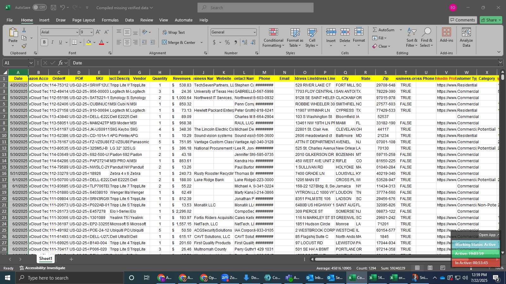Click the Comments button
This screenshot has height=284, width=506.
pyautogui.click(x=463, y=20)
